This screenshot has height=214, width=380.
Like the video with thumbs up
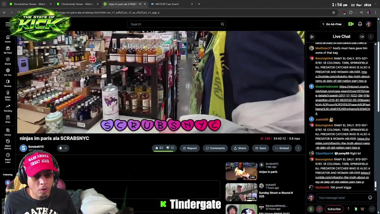pos(159,148)
